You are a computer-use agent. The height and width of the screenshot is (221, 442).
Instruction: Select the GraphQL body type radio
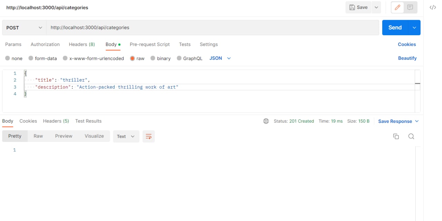179,58
